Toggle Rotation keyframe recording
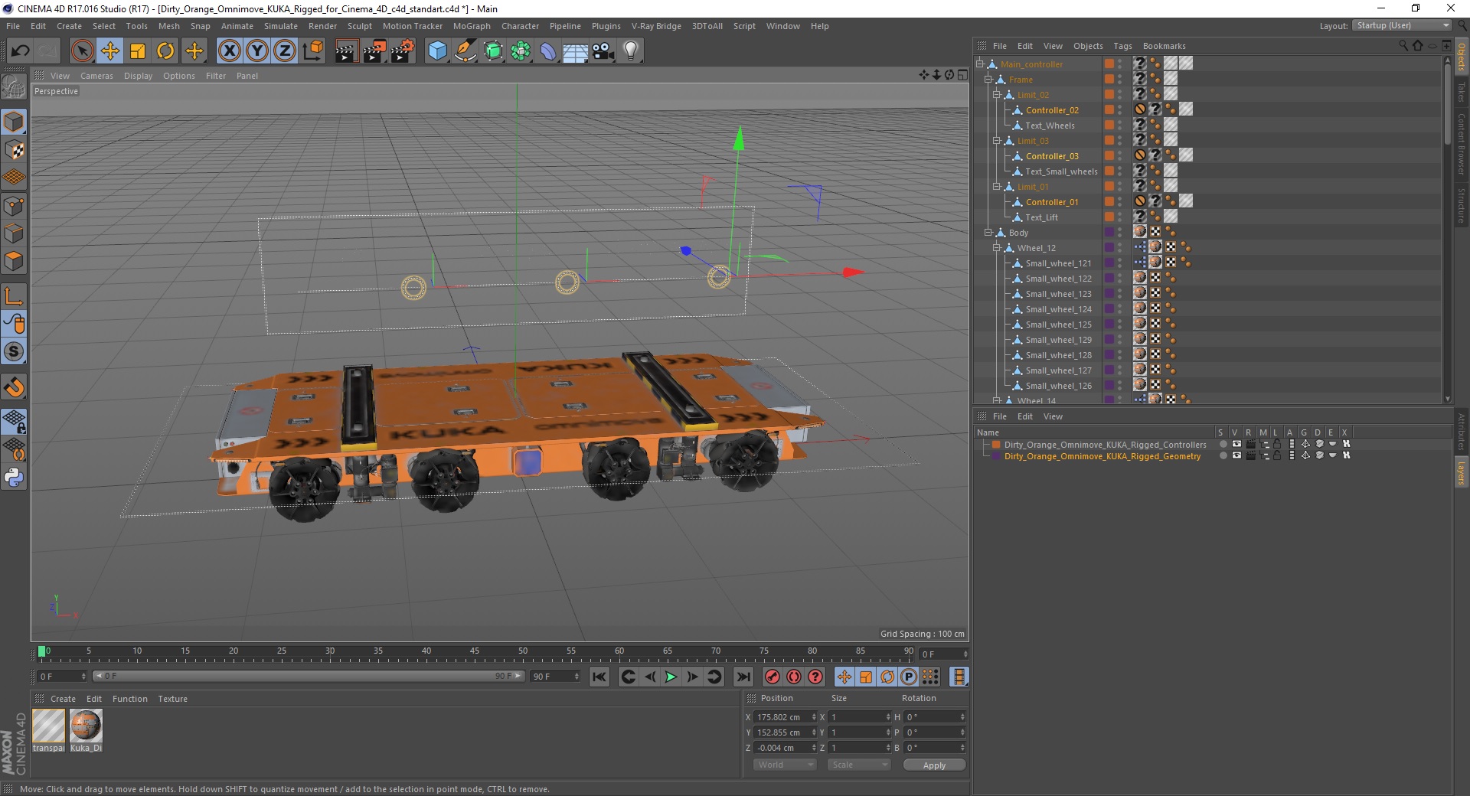Viewport: 1470px width, 796px height. pos(887,677)
